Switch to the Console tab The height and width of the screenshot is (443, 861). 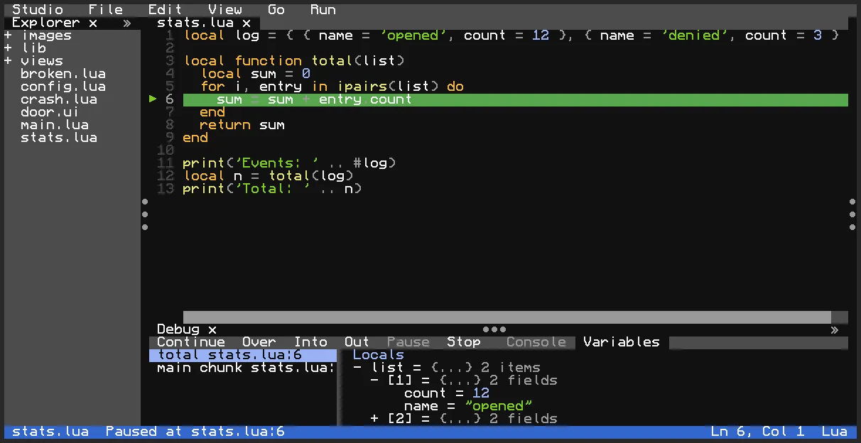(536, 342)
